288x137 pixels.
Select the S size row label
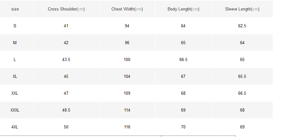(15, 26)
